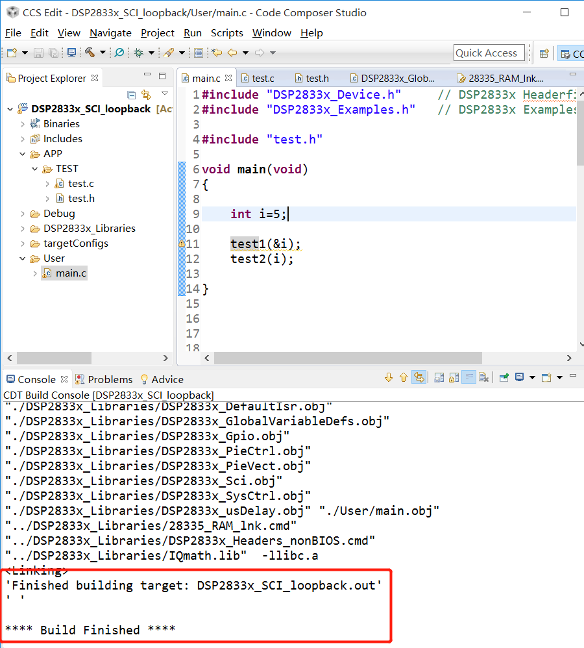The width and height of the screenshot is (584, 648).
Task: Navigate back with the yellow left arrow
Action: pyautogui.click(x=232, y=53)
